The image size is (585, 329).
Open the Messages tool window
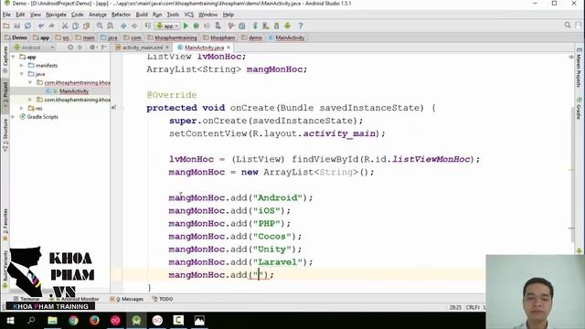pyautogui.click(x=126, y=299)
